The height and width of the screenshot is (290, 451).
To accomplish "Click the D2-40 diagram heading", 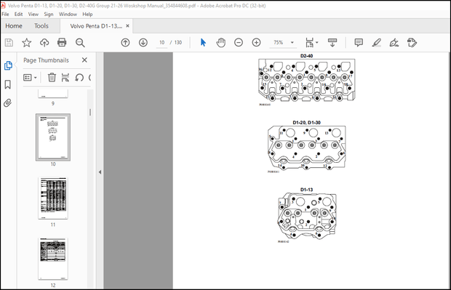I will (x=306, y=56).
